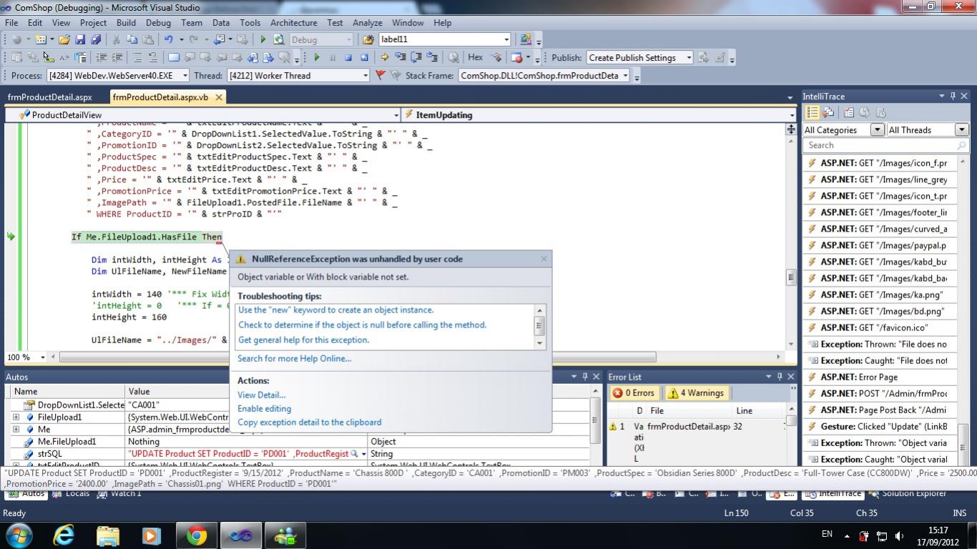Save current file with floppy icon

(x=80, y=40)
